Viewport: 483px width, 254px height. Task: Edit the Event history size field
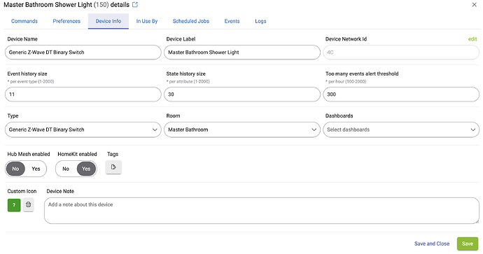(x=83, y=94)
